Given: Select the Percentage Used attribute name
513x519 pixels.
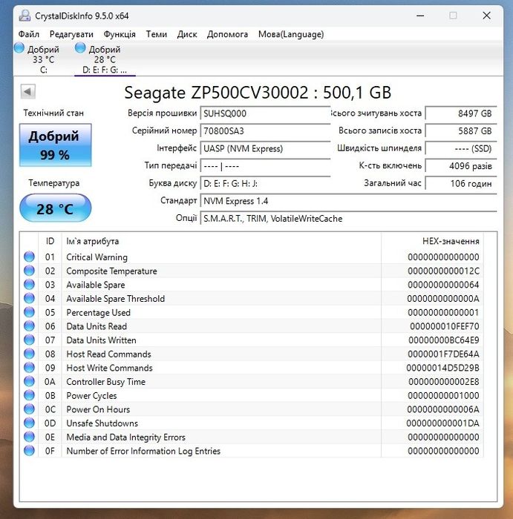Looking at the screenshot, I should point(98,312).
